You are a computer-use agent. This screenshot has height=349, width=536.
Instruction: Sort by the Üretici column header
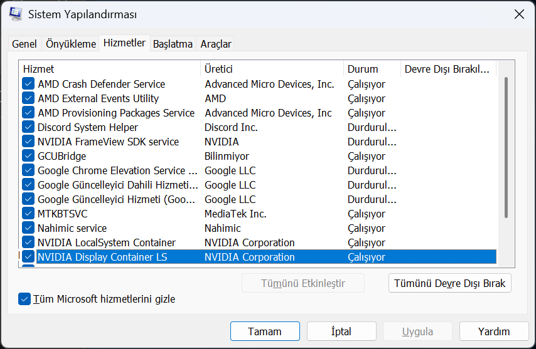click(272, 69)
